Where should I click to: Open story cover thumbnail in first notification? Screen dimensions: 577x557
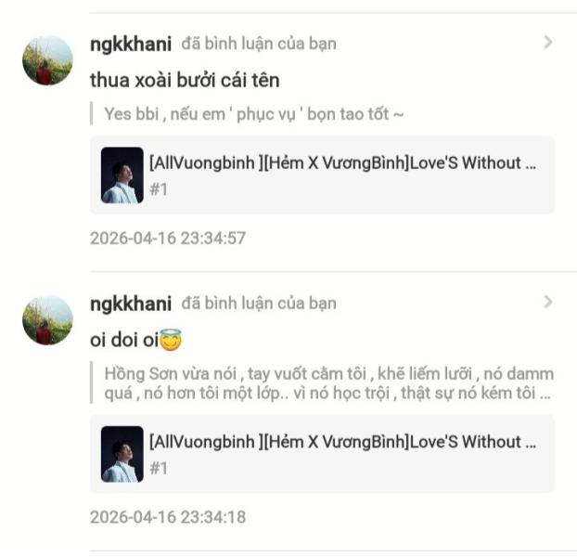122,175
